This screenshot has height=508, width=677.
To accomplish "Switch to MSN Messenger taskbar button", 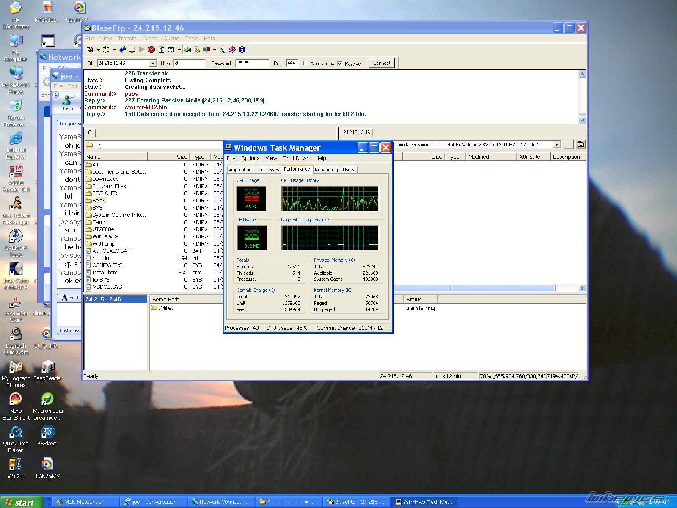I will 85,502.
